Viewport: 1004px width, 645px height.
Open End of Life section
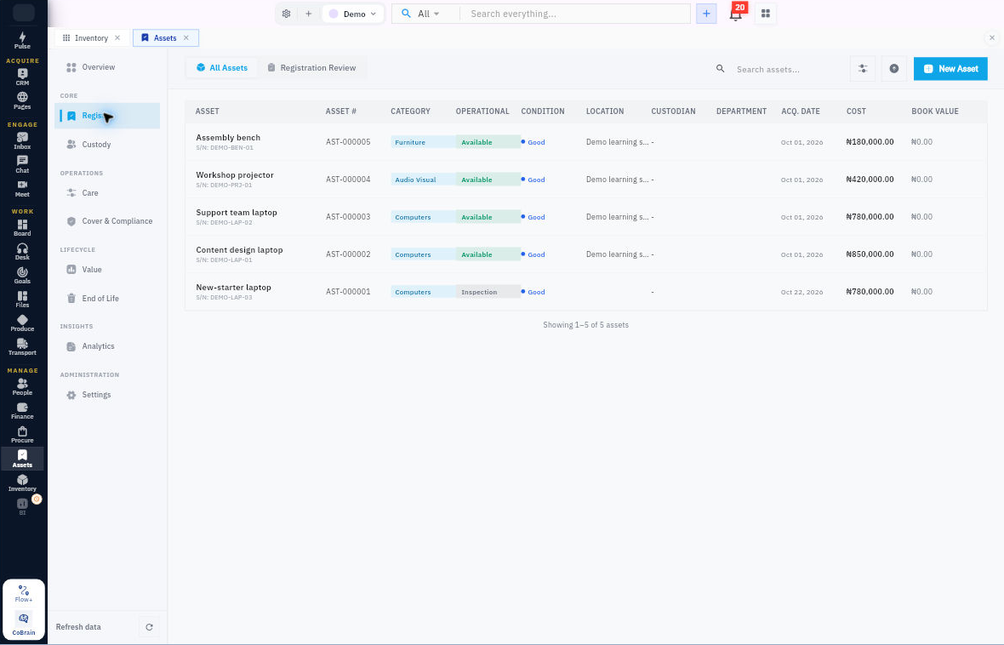(107, 299)
